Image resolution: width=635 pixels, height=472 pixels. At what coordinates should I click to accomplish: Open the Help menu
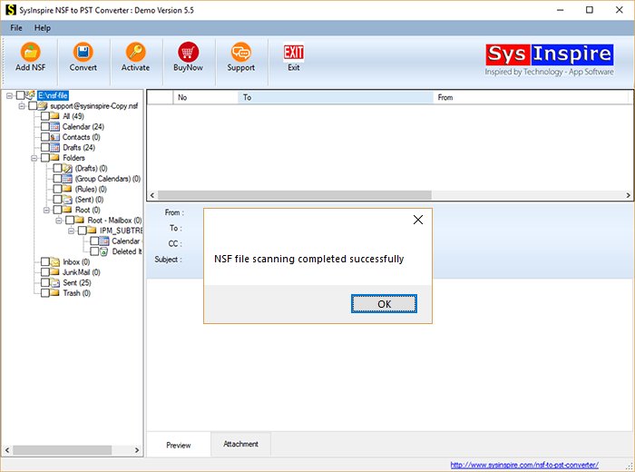click(42, 28)
